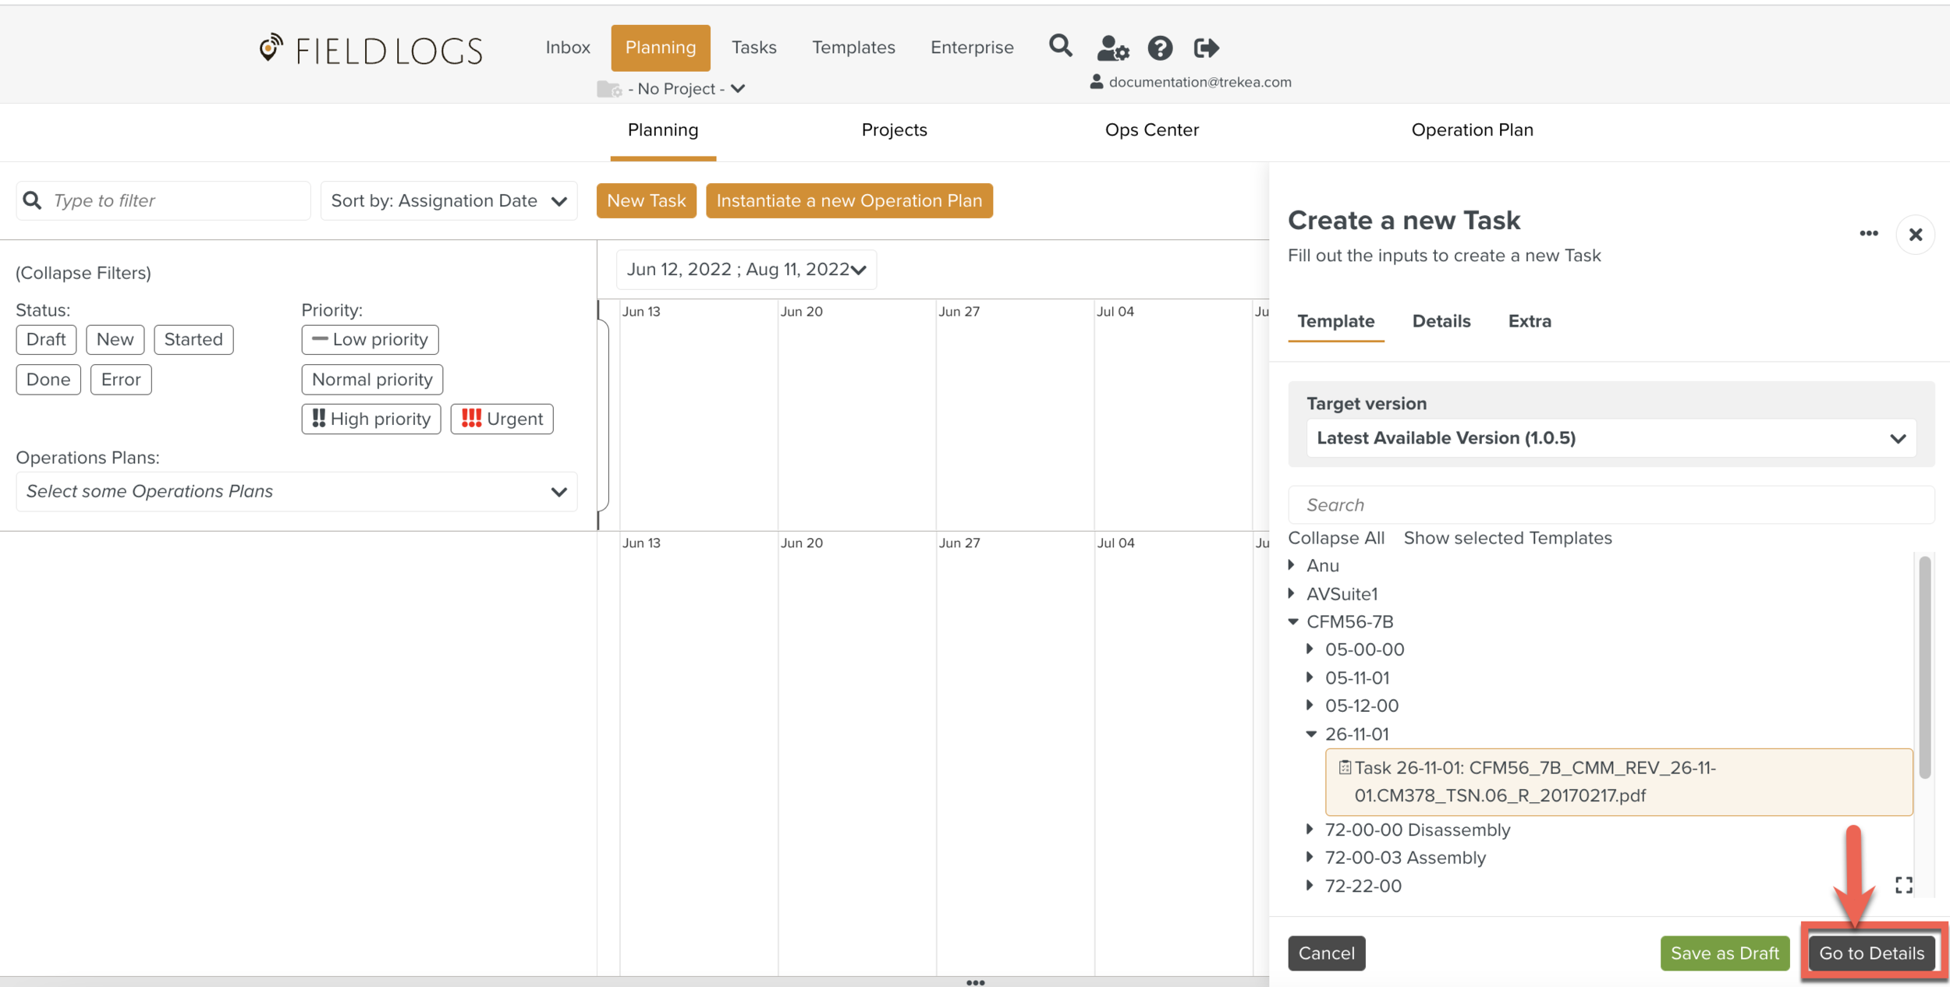The image size is (1950, 987).
Task: Expand the 05-11-01 tree node
Action: click(1310, 677)
